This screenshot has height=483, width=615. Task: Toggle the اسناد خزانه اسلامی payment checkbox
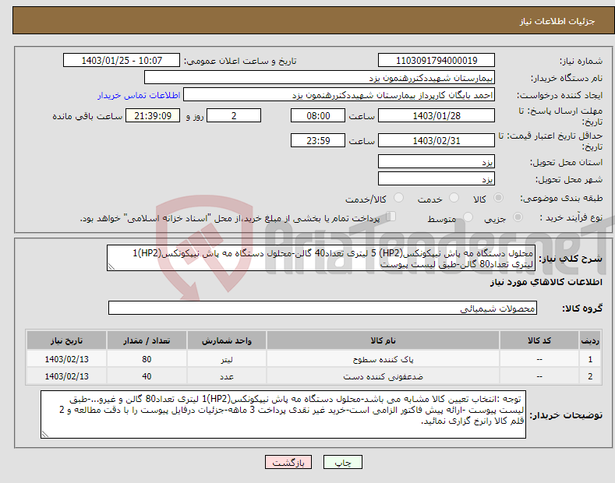391,217
